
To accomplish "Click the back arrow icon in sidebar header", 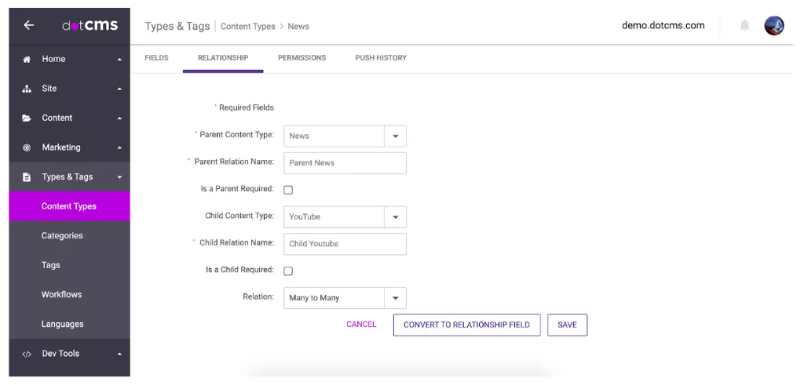I will coord(28,25).
